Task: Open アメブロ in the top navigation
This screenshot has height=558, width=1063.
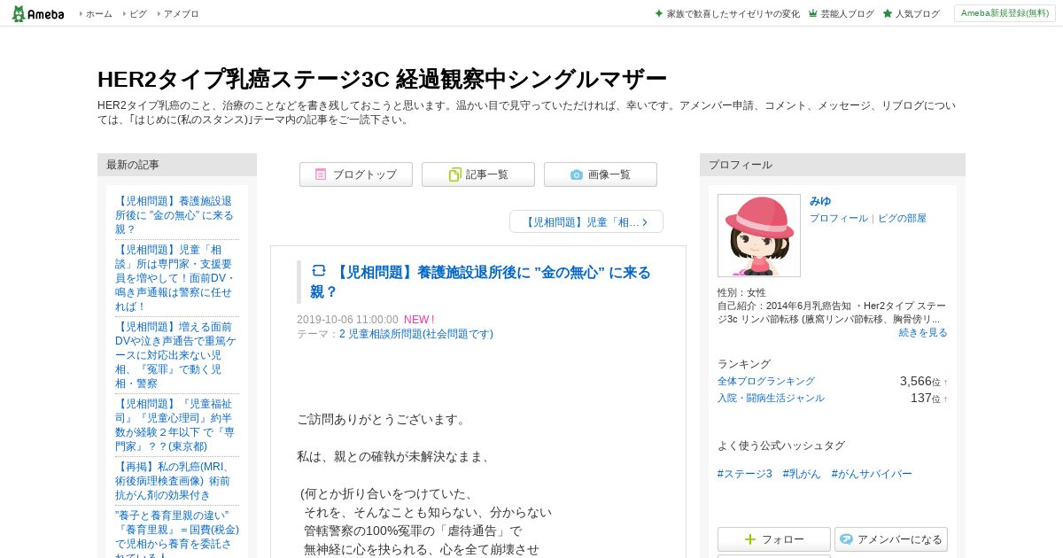Action: (x=181, y=14)
